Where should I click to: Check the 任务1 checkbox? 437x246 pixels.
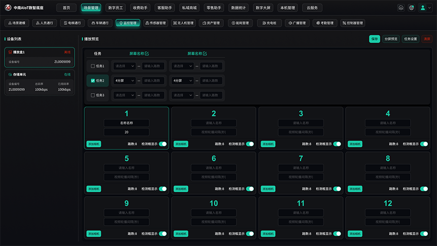[x=93, y=66]
